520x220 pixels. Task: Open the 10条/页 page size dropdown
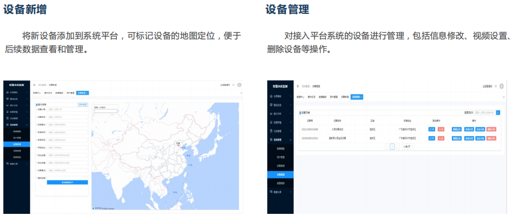coord(408,146)
